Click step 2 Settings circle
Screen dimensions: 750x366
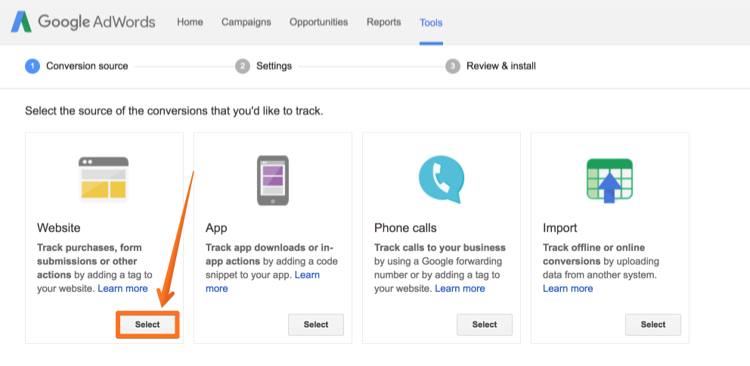(x=243, y=66)
